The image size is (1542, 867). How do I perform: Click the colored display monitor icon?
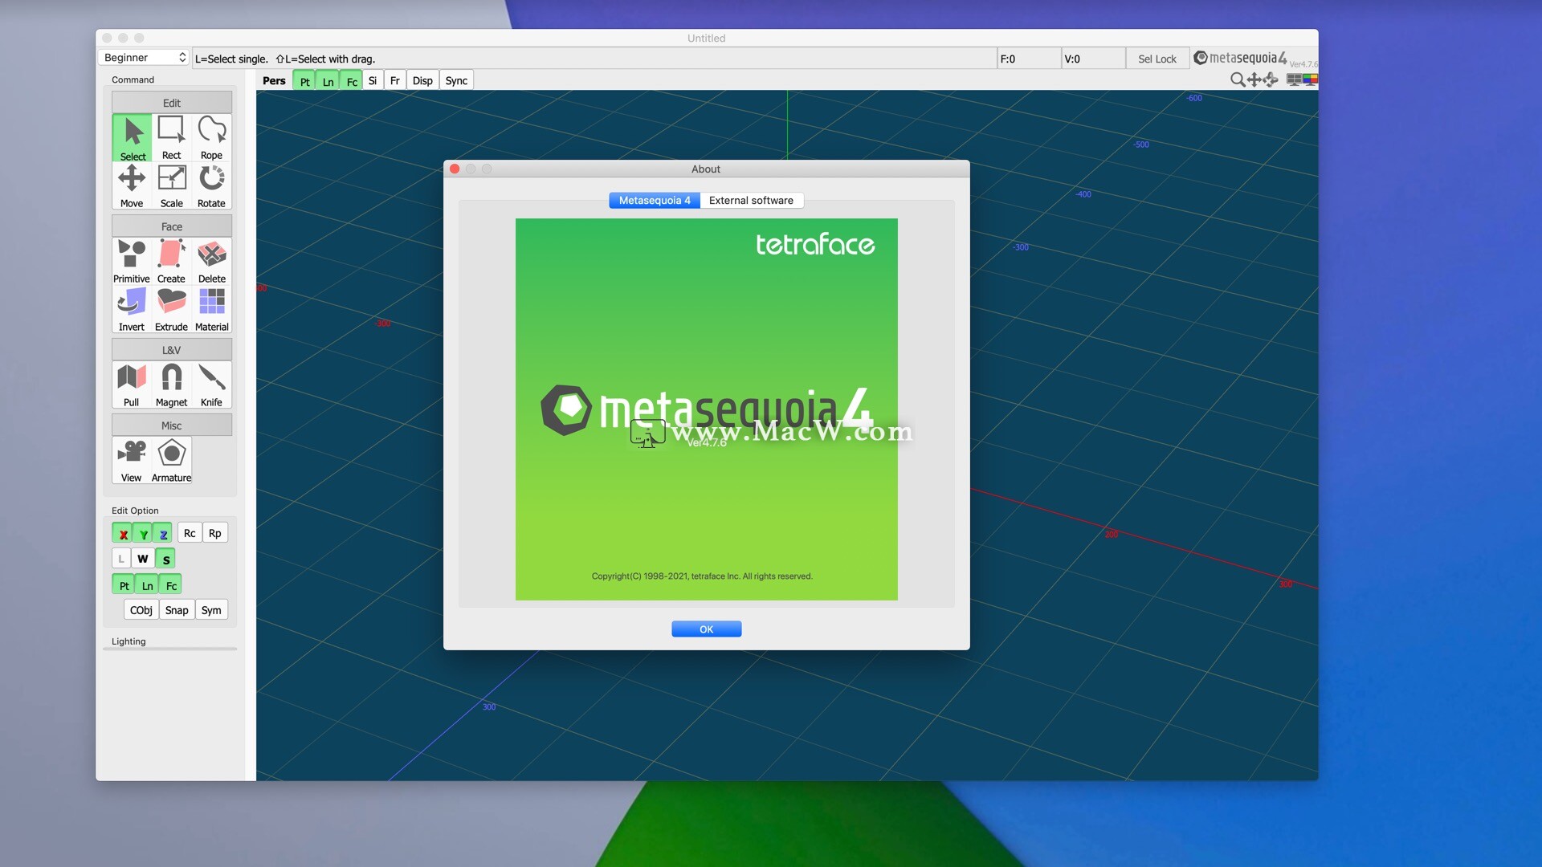tap(1310, 79)
